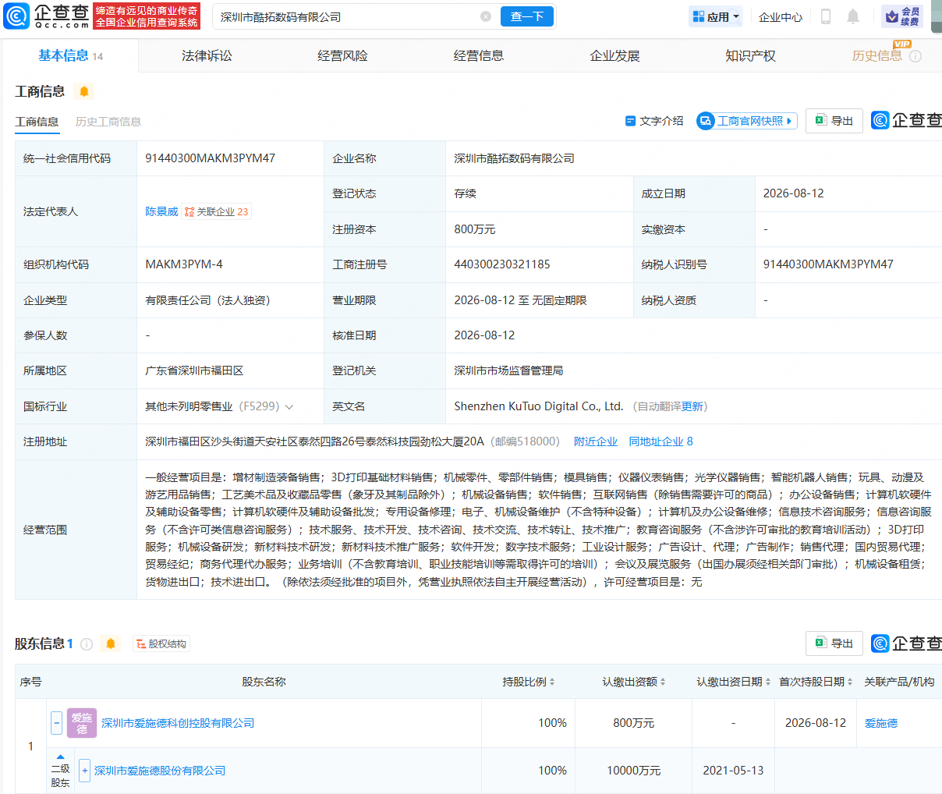
Task: Open the 应用 dropdown menu
Action: point(716,16)
